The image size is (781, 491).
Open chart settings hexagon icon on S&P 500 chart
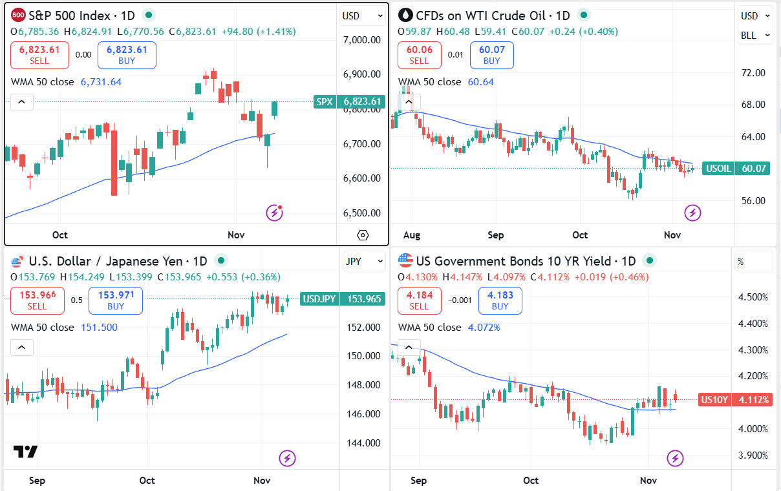(363, 235)
